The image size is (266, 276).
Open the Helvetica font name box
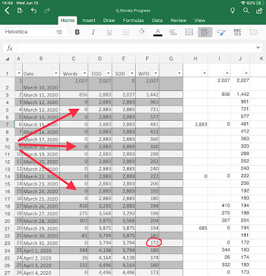[26, 32]
